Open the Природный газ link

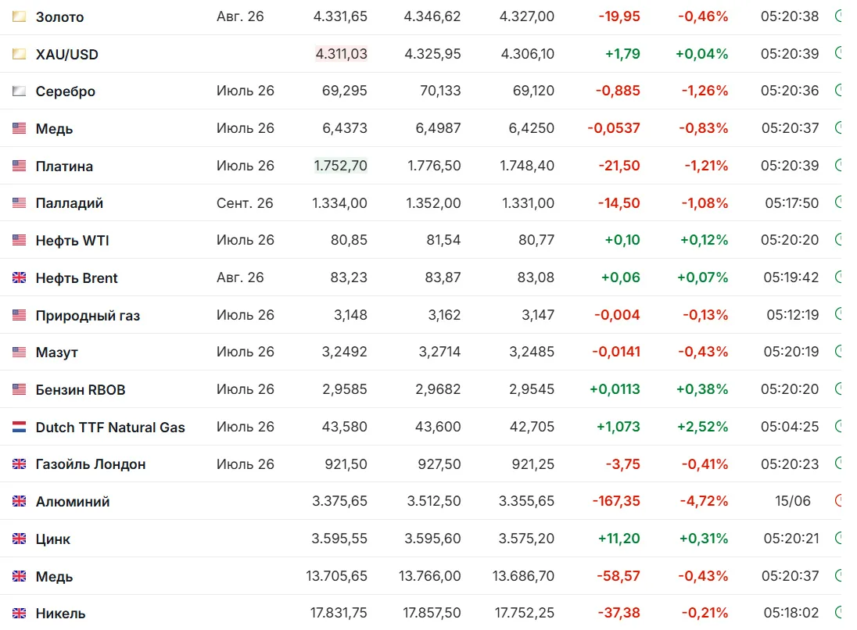(88, 315)
